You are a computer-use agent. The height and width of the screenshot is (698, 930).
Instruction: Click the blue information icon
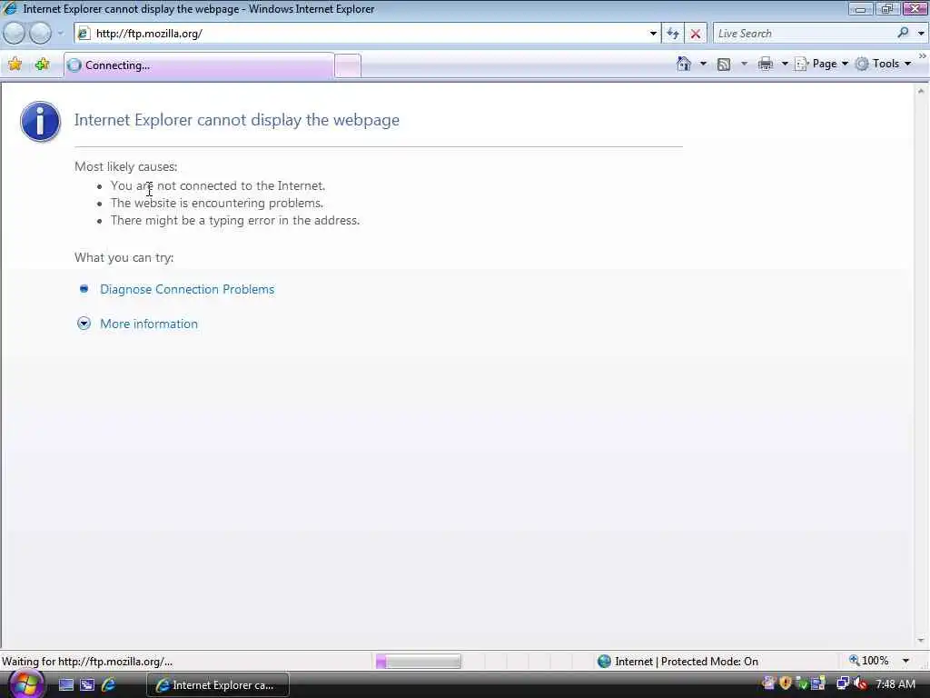pos(40,122)
